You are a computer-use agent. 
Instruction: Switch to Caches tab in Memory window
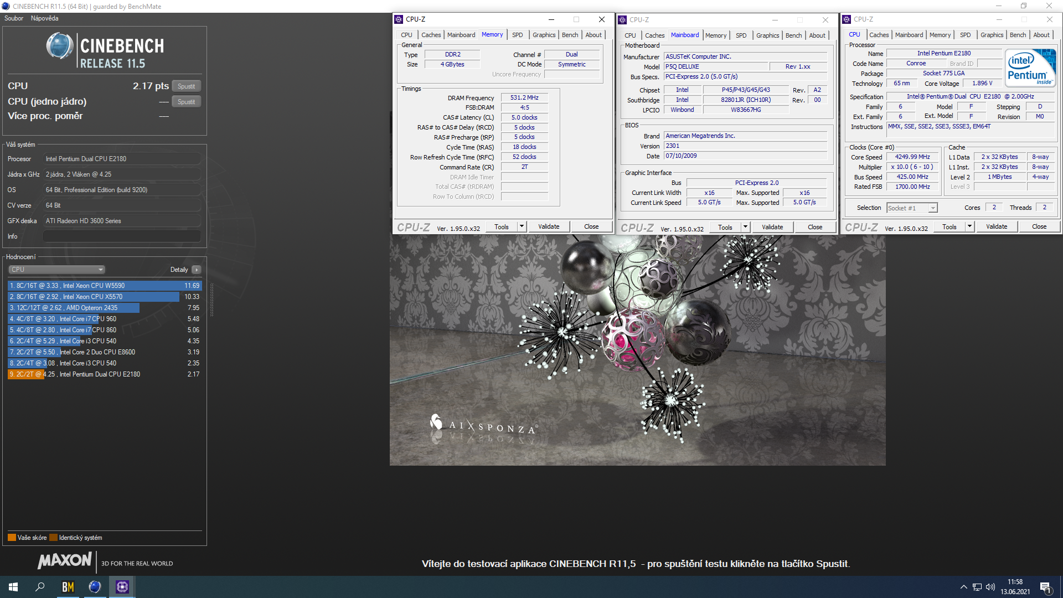(x=431, y=35)
